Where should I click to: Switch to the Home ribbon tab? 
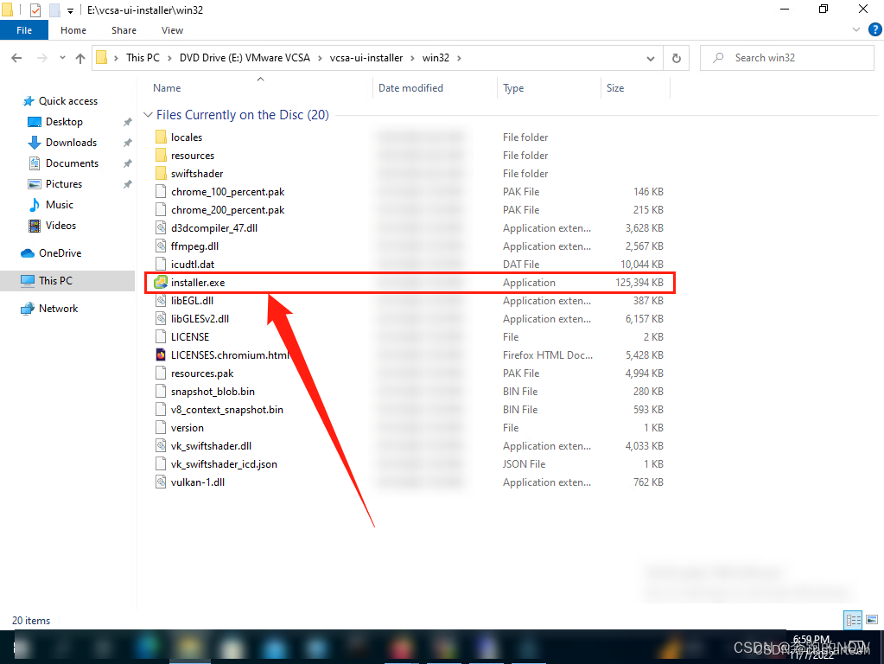click(73, 30)
